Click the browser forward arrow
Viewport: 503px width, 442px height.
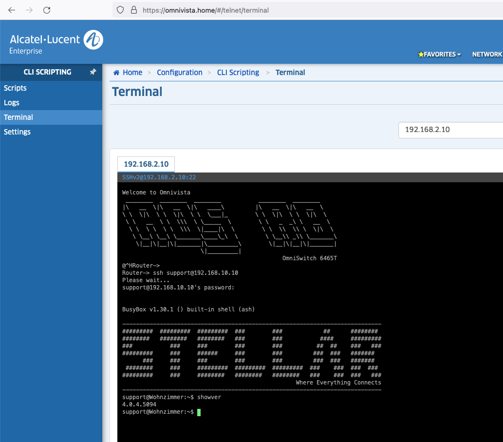[x=29, y=10]
